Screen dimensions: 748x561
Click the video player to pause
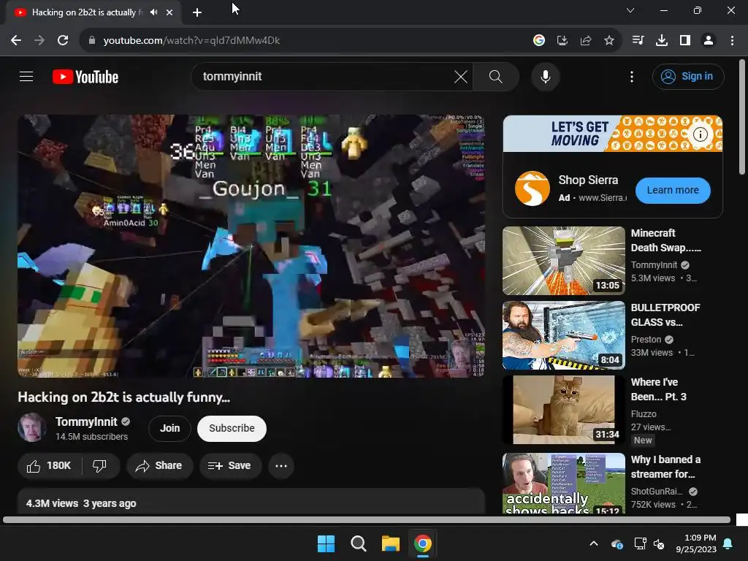pyautogui.click(x=251, y=245)
